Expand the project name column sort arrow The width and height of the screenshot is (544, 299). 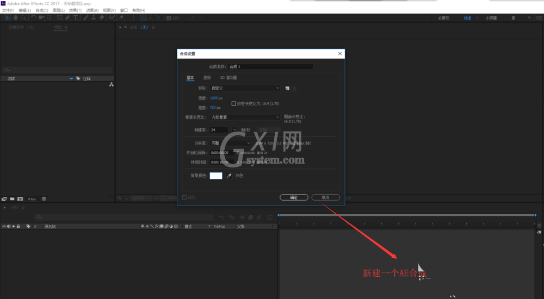point(71,79)
